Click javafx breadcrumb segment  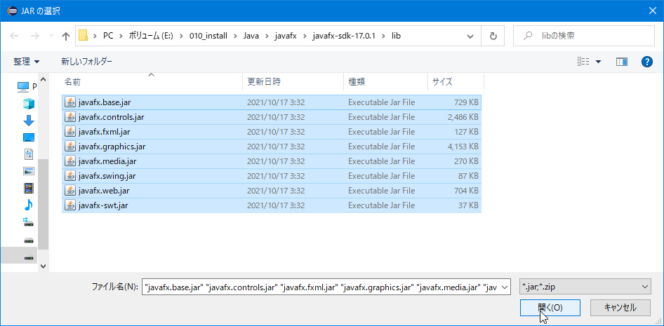tap(286, 36)
